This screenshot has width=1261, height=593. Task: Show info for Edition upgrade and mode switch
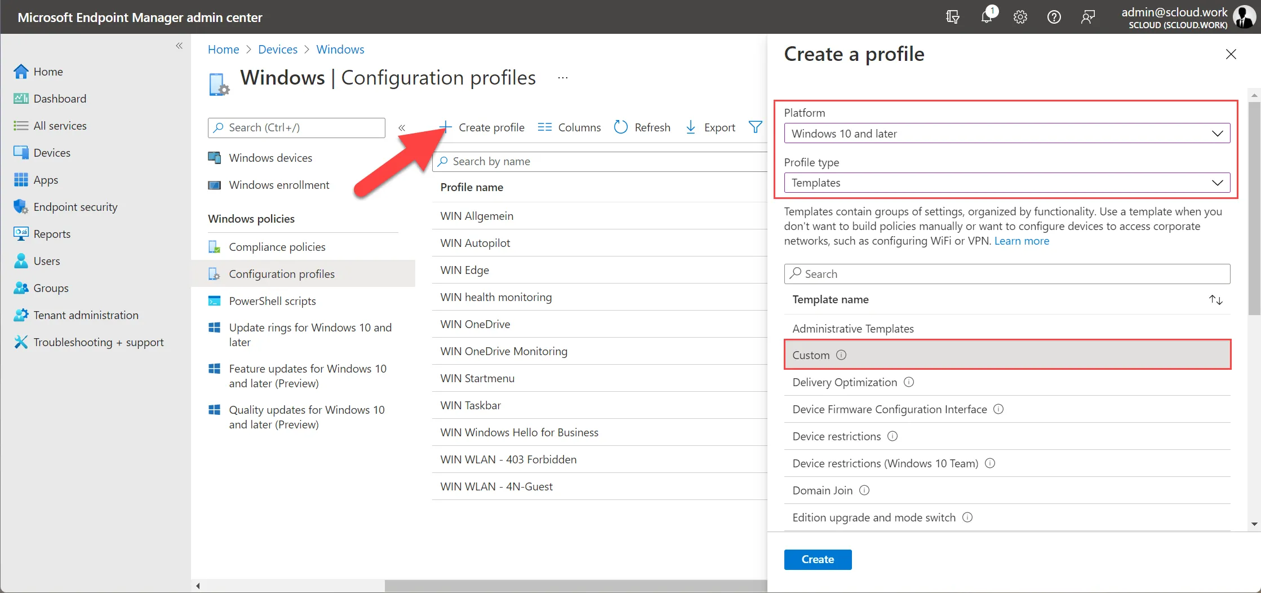click(967, 517)
